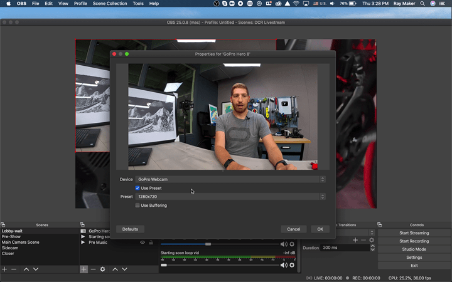Pop out the Controls dock via its float icon
This screenshot has width=452, height=282.
(x=379, y=224)
